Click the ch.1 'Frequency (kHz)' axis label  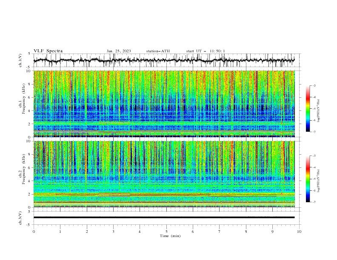(24, 99)
